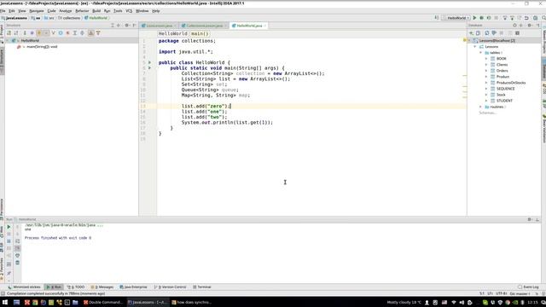Toggle Show Fields in the Structure toolbar
This screenshot has width=546, height=307.
(x=39, y=33)
